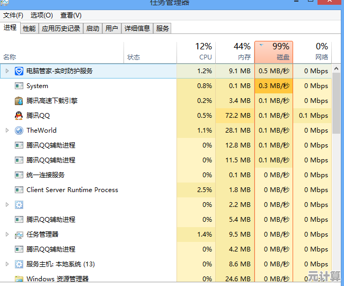
Task: Click the 0.5 MB/秒 disk cell
Action: click(x=274, y=71)
